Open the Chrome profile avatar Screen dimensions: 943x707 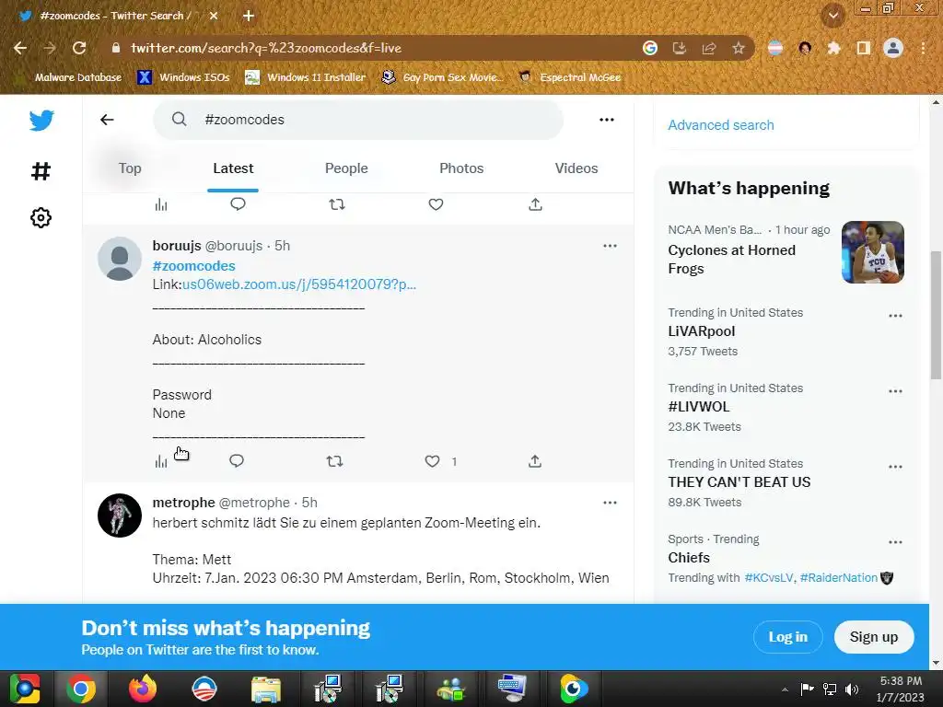click(893, 48)
